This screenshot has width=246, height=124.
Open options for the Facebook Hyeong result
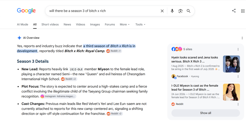(238, 76)
